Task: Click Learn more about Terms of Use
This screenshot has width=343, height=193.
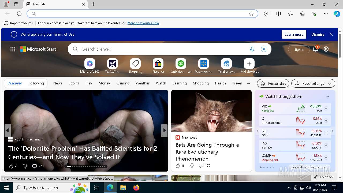Action: click(x=294, y=34)
